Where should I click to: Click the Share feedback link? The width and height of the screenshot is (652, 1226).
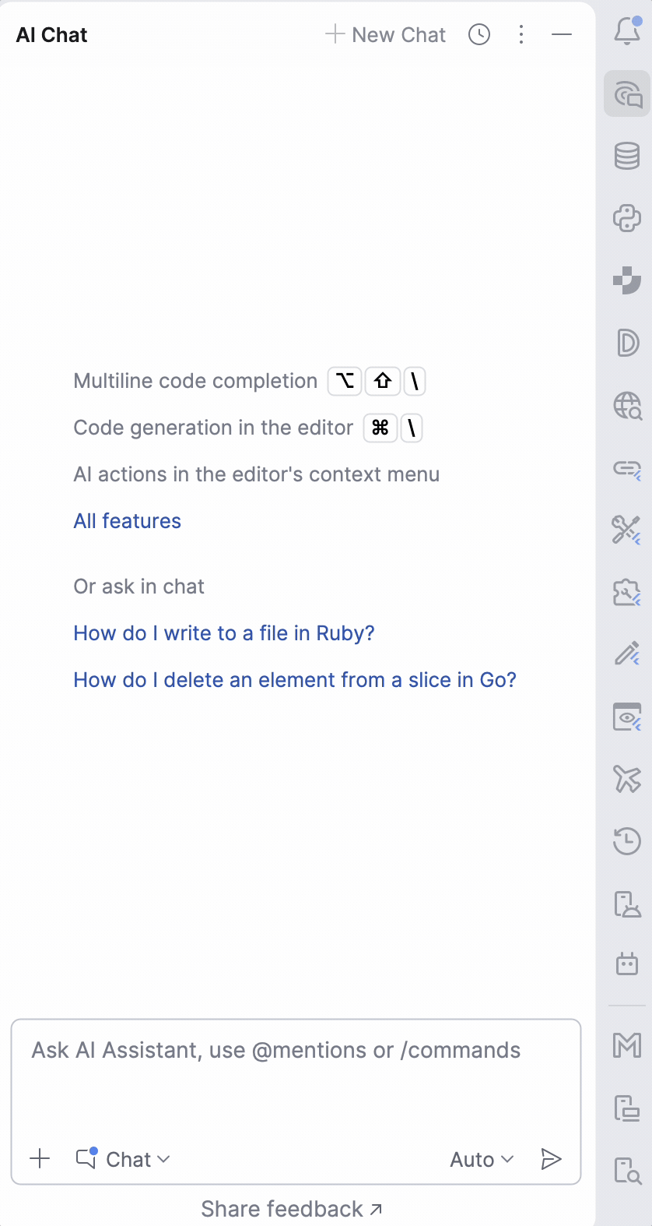(291, 1209)
